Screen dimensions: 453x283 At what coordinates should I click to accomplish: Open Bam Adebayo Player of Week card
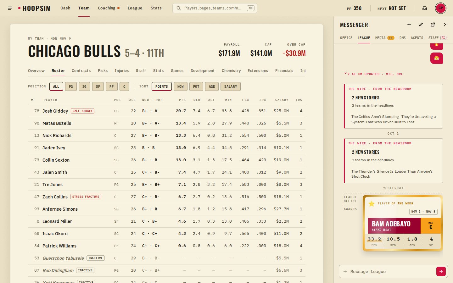click(403, 223)
